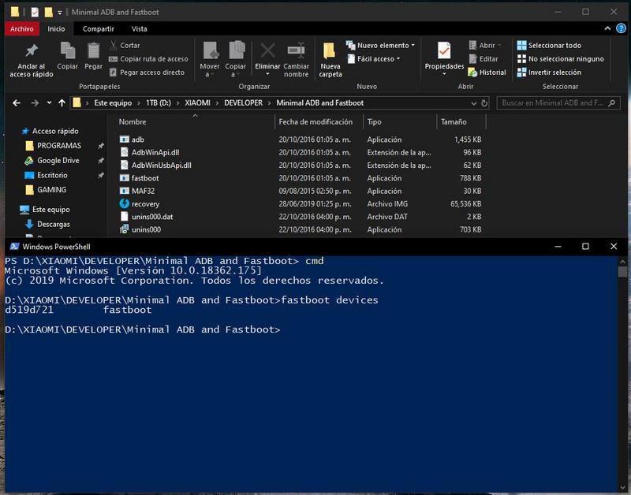Click No seleccionar ninguno
This screenshot has height=495, width=631.
(x=561, y=58)
